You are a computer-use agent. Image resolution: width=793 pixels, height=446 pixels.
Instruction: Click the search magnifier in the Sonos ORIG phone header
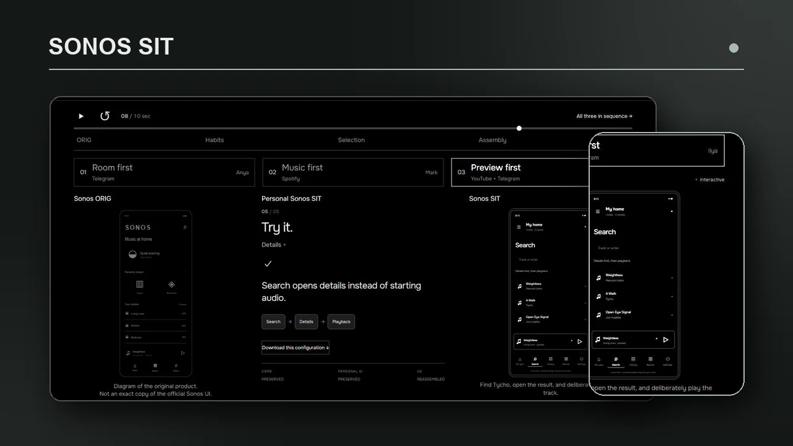185,227
